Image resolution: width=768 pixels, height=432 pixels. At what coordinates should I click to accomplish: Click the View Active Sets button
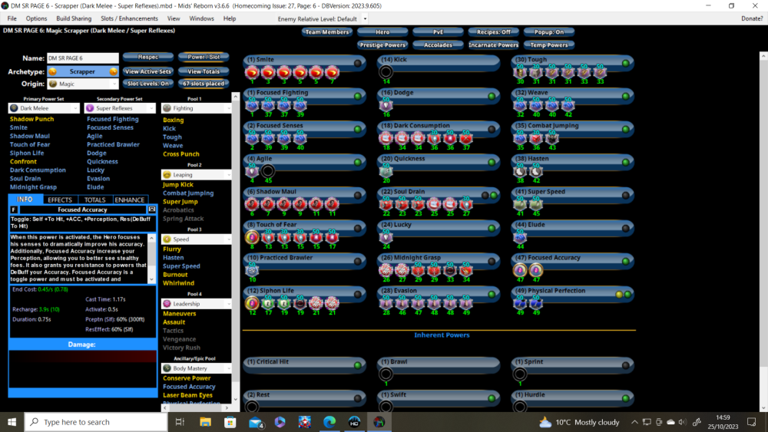tap(147, 71)
